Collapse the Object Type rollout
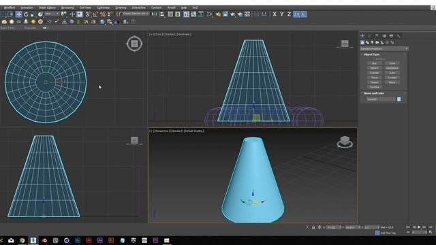This screenshot has height=245, width=436. point(371,54)
